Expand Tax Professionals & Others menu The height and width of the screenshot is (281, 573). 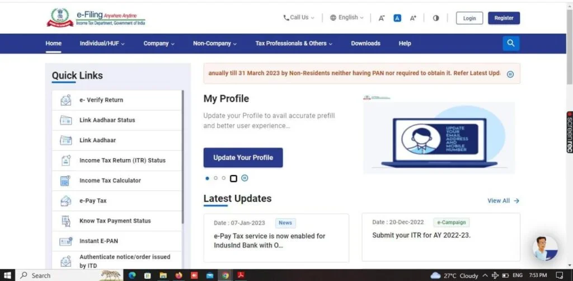(x=294, y=43)
